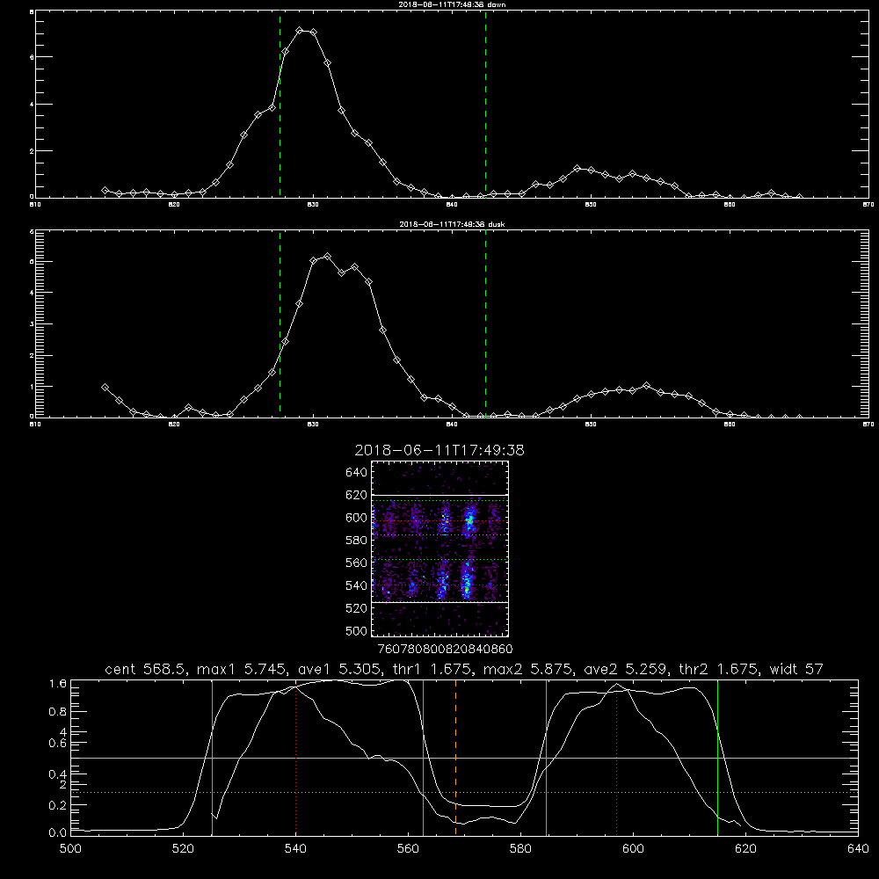
Task: Click the leftmost diamond marker on the dusk curve
Action: (x=105, y=388)
